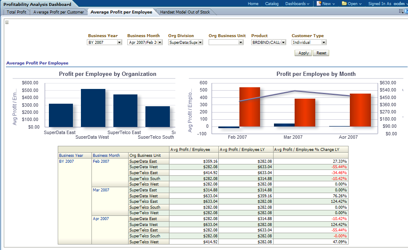Expand the Product dropdown
Image resolution: width=408 pixels, height=250 pixels.
[x=283, y=42]
